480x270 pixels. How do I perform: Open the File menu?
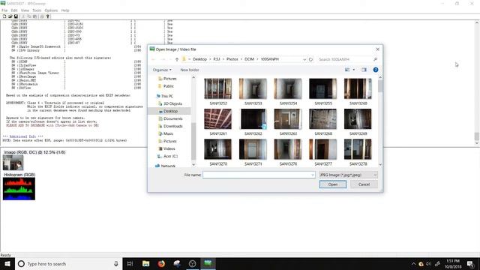(4, 10)
